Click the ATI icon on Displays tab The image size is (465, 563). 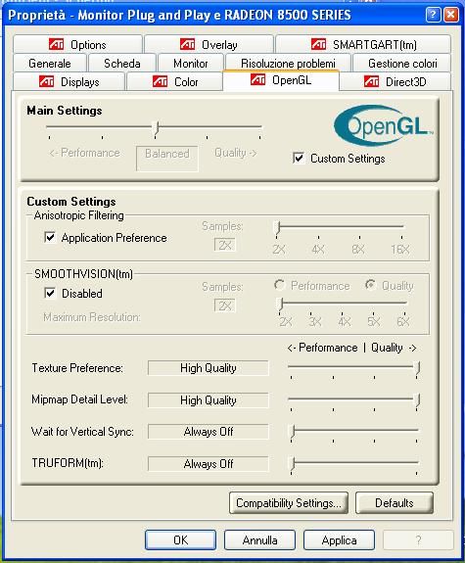(46, 81)
